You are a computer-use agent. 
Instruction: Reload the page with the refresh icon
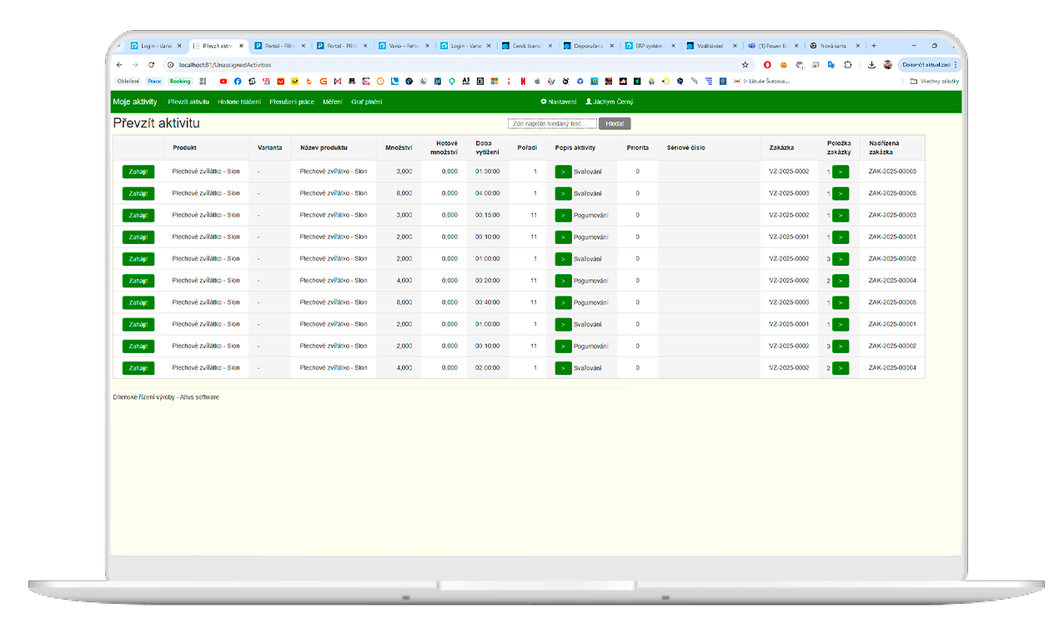(151, 64)
